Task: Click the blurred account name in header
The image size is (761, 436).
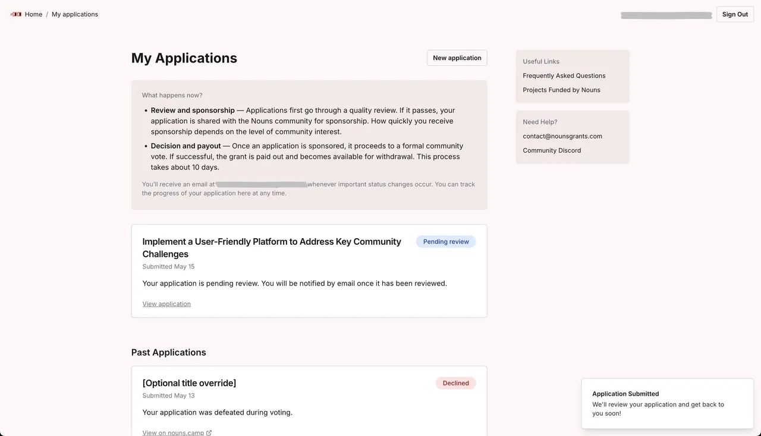Action: (666, 15)
